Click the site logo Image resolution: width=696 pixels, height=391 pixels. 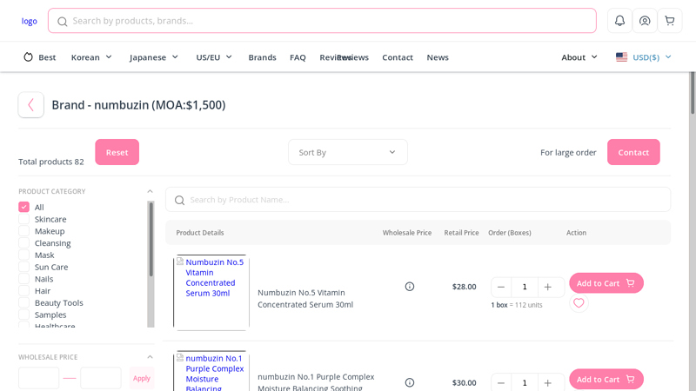click(x=30, y=21)
